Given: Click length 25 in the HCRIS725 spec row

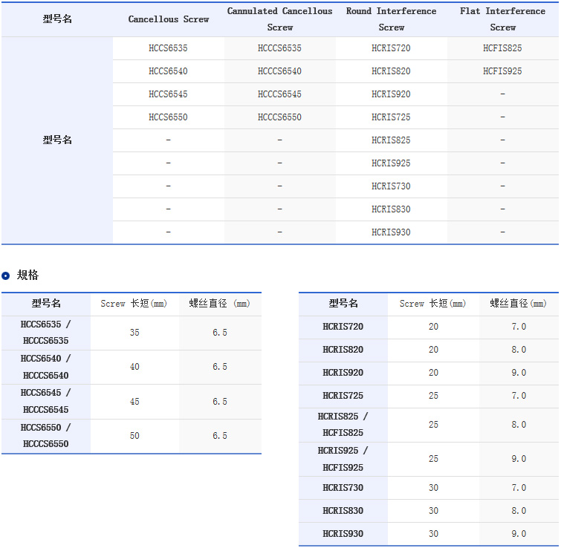Looking at the screenshot, I should (x=433, y=396).
